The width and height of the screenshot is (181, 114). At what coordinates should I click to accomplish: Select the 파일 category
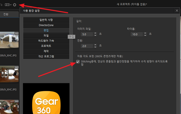[x=46, y=36]
